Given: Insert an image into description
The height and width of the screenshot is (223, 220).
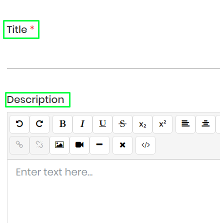Looking at the screenshot, I should (x=59, y=145).
